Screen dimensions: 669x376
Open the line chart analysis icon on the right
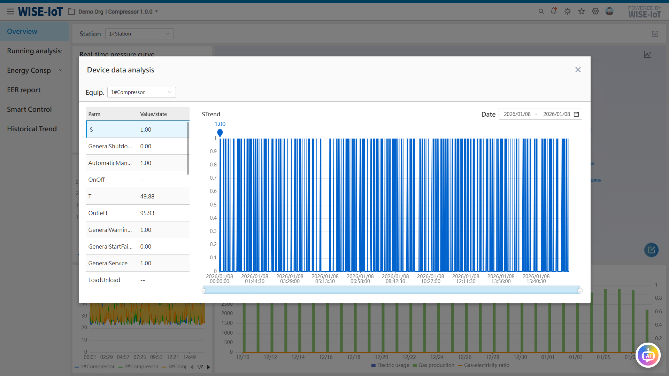coord(647,54)
